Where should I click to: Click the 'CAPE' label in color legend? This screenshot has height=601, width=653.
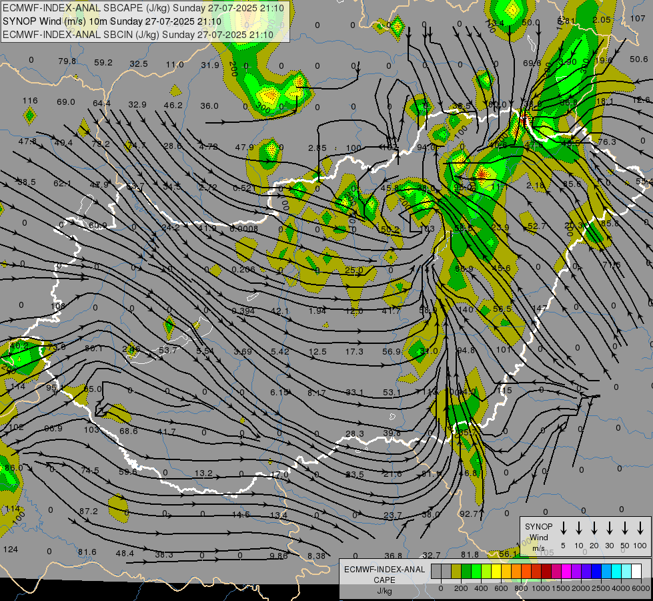pos(384,580)
